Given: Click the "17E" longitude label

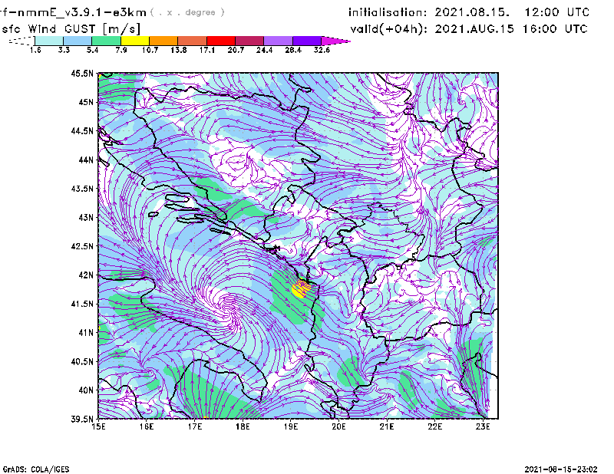Looking at the screenshot, I should point(195,426).
